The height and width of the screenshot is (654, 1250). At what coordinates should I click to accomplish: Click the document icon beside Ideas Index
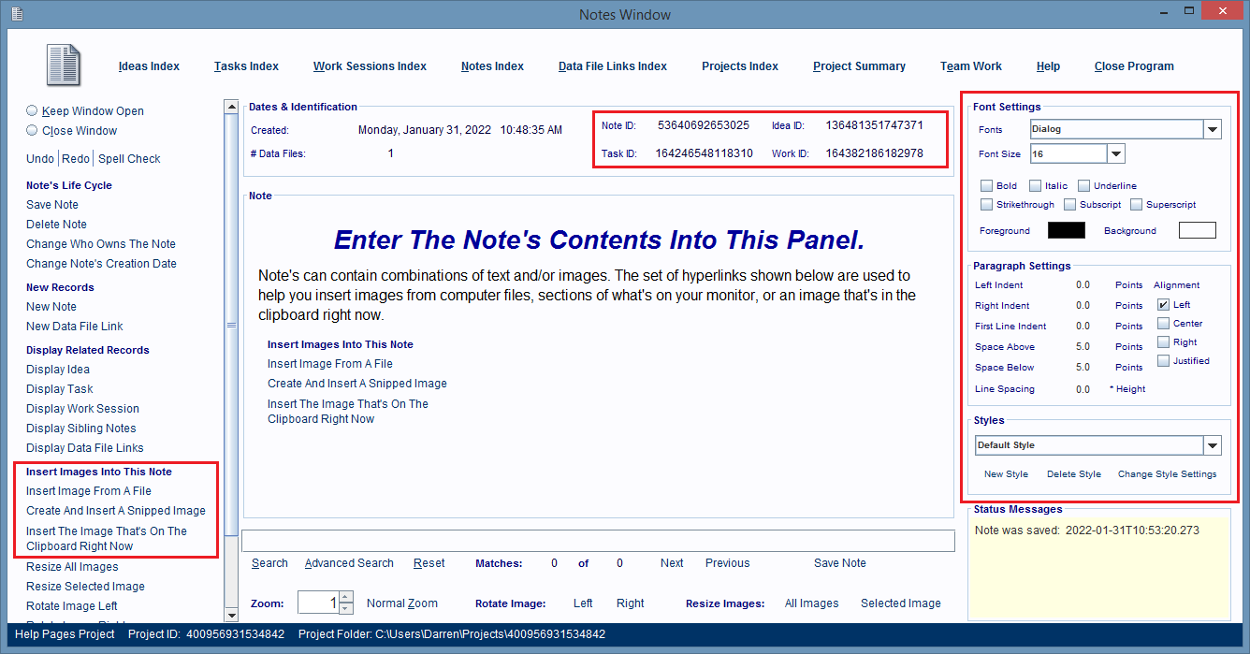(x=64, y=65)
